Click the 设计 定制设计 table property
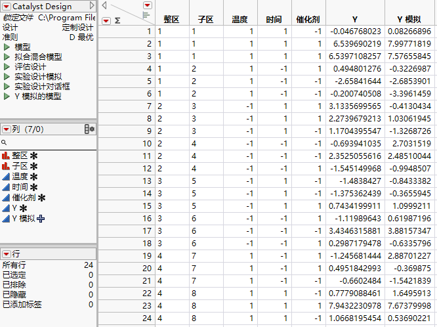Image resolution: width=437 pixels, height=327 pixels. 48,28
